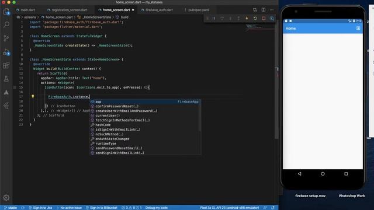Viewport: 374px width, 210px height.
Task: Open the Testing flask icon view
Action: pyautogui.click(x=6, y=79)
